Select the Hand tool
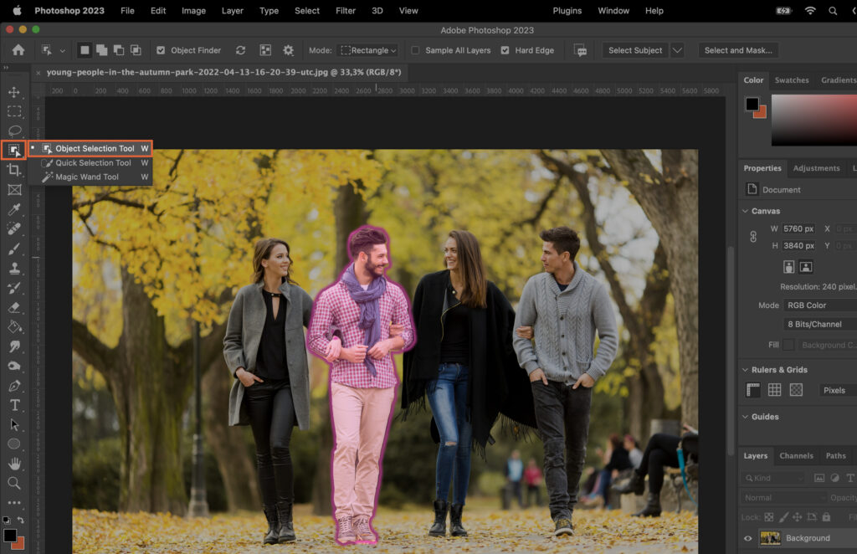The height and width of the screenshot is (554, 857). [14, 464]
